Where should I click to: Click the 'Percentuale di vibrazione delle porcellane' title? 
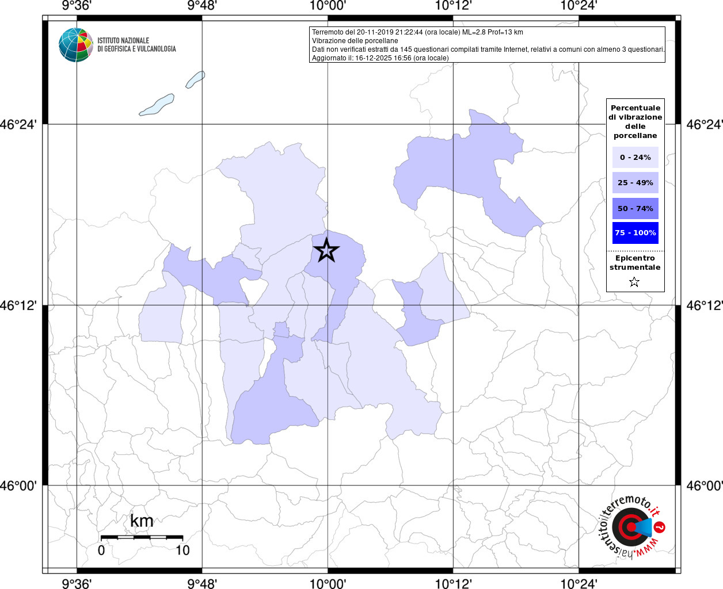(x=636, y=121)
